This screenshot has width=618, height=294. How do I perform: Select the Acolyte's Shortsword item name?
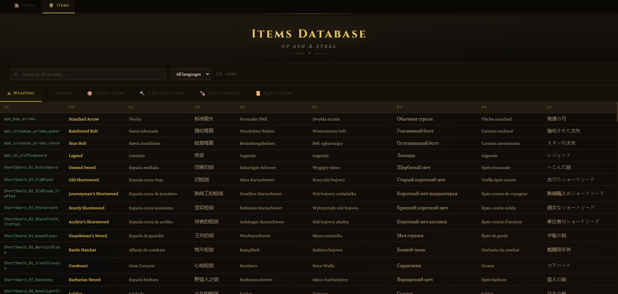coord(89,222)
